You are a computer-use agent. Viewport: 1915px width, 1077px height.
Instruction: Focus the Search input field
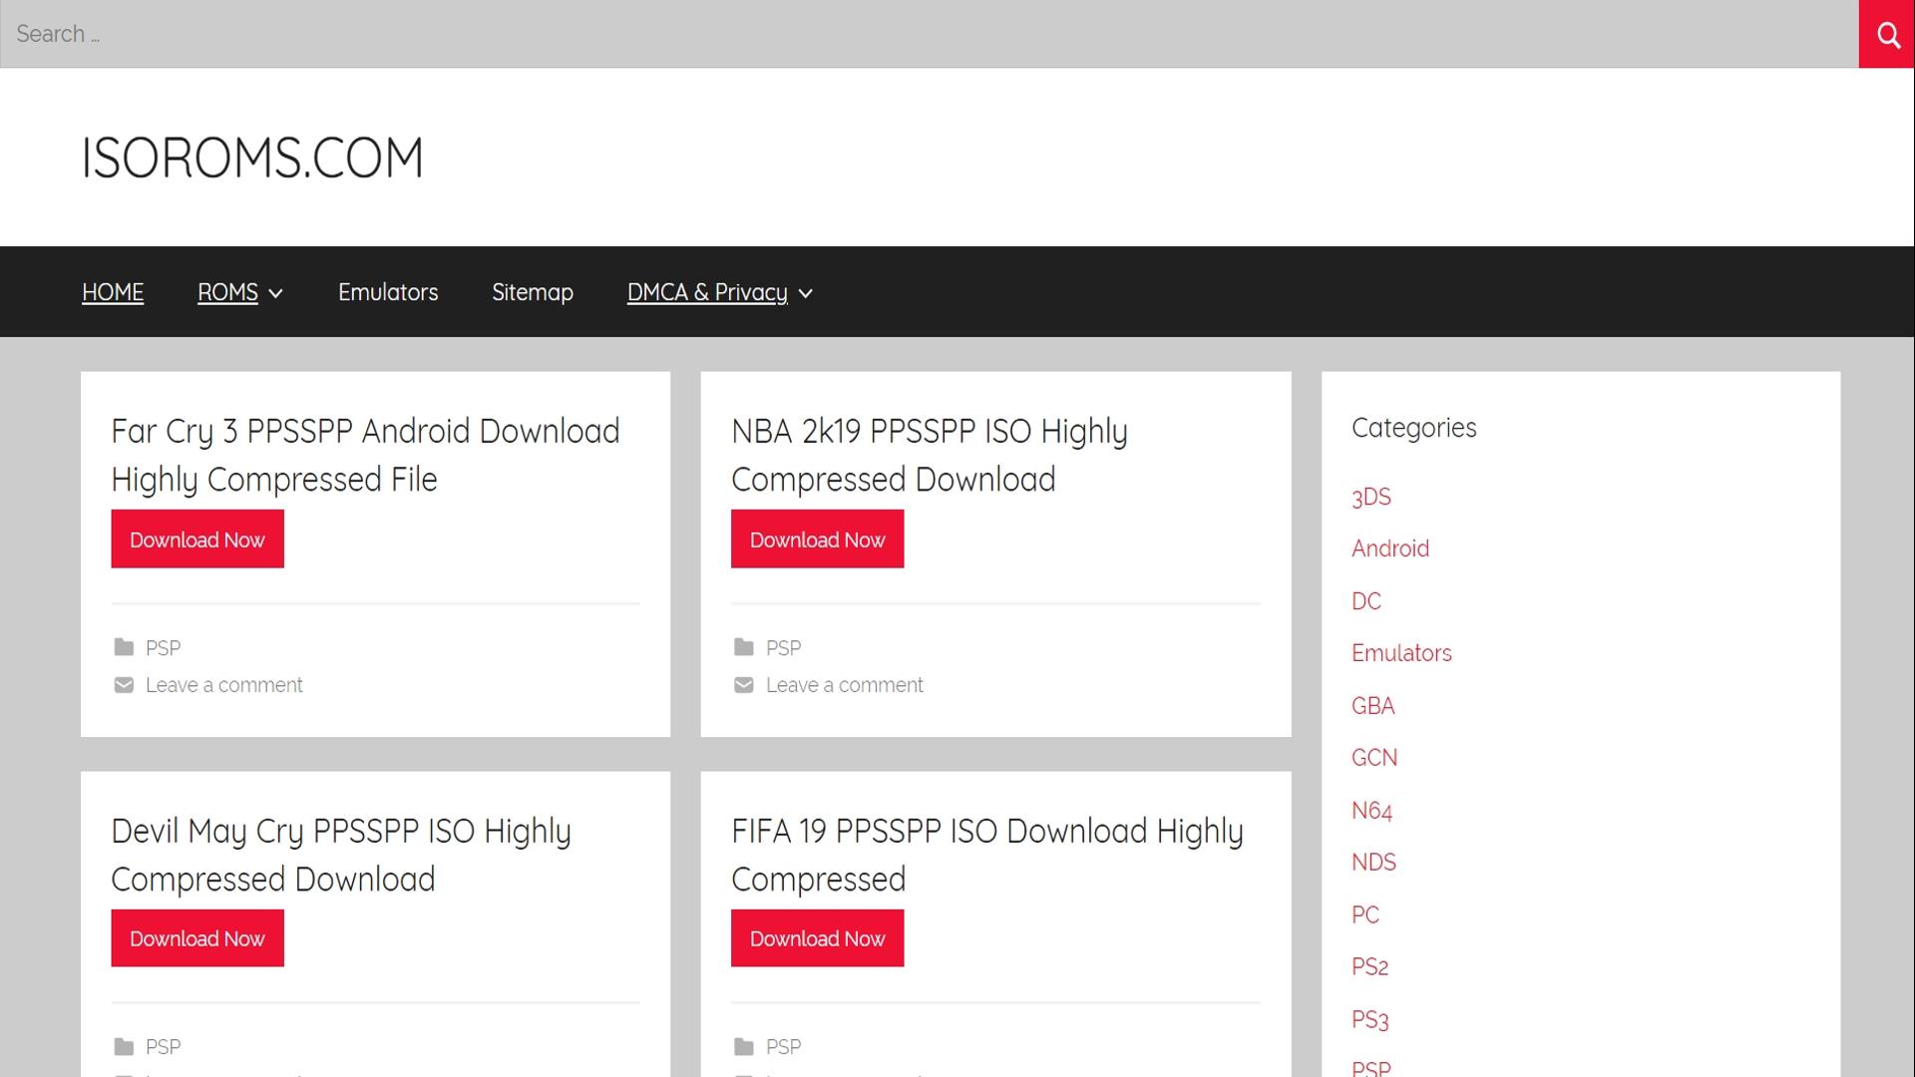coord(930,34)
